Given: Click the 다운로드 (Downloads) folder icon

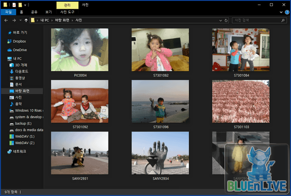Looking at the screenshot, I should (x=12, y=71).
